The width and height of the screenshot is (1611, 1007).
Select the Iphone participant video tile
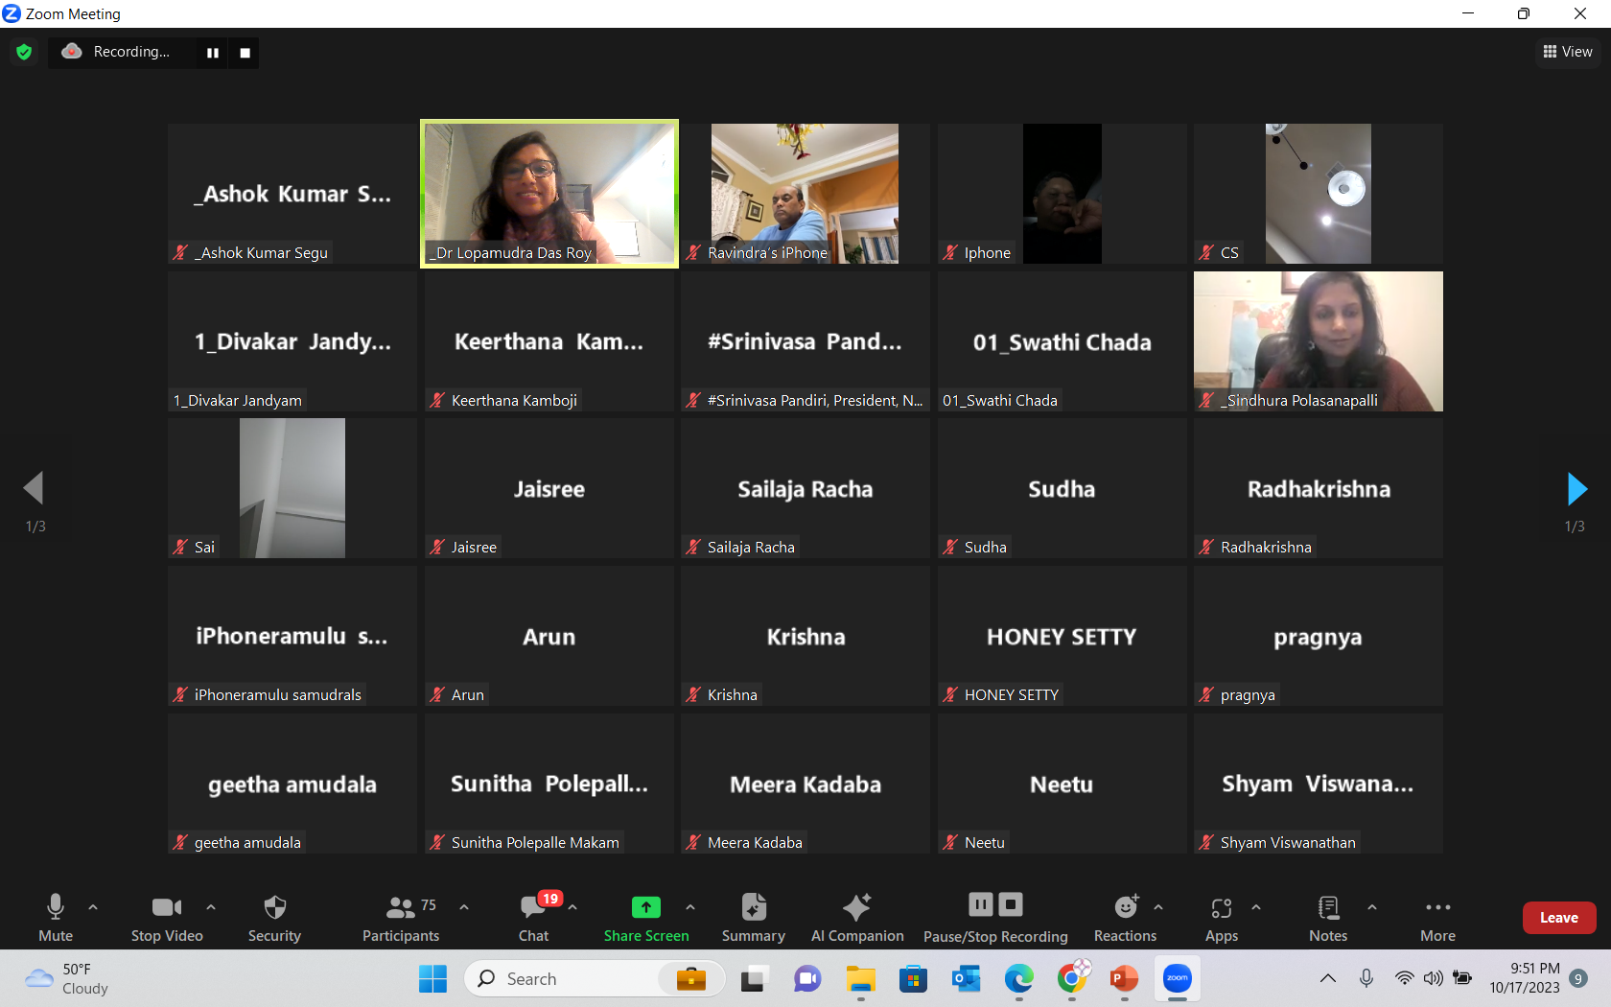point(1062,194)
